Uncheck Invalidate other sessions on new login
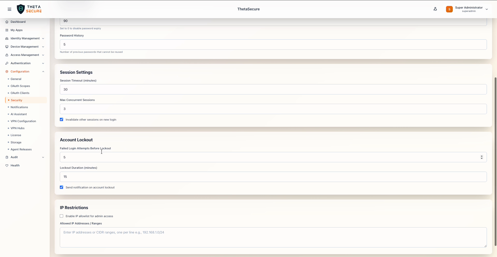497x257 pixels. coord(61,119)
